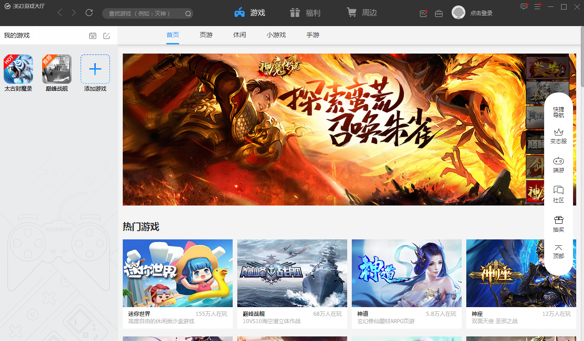Click the description 玄幻修仙题材ARPG页游
Screen dimensions: 584x341
pos(386,321)
